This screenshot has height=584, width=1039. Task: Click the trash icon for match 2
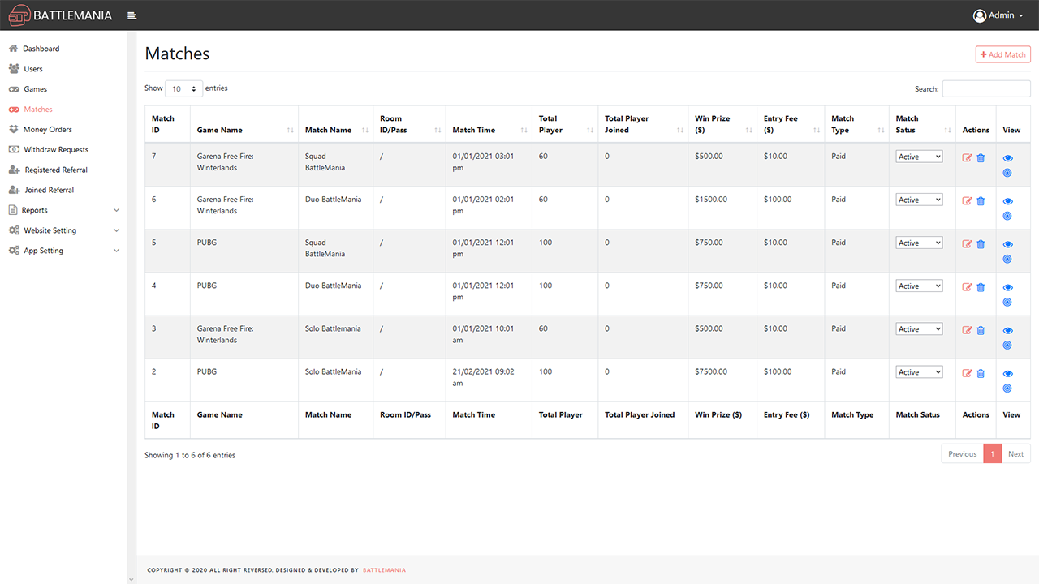click(x=981, y=373)
